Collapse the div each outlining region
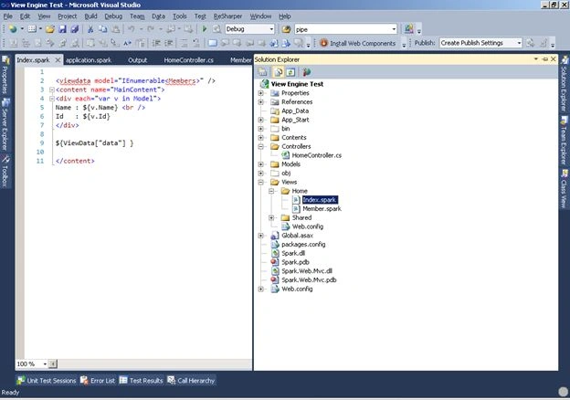This screenshot has width=570, height=400. (x=52, y=99)
